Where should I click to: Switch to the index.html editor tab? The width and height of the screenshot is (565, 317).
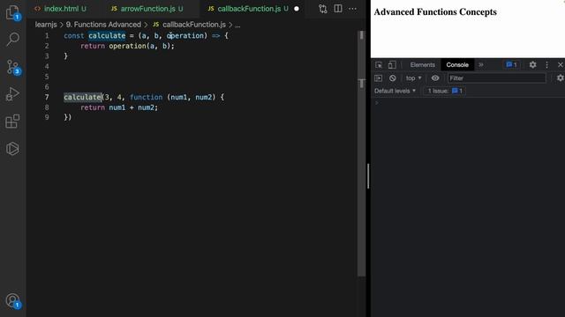(x=61, y=9)
